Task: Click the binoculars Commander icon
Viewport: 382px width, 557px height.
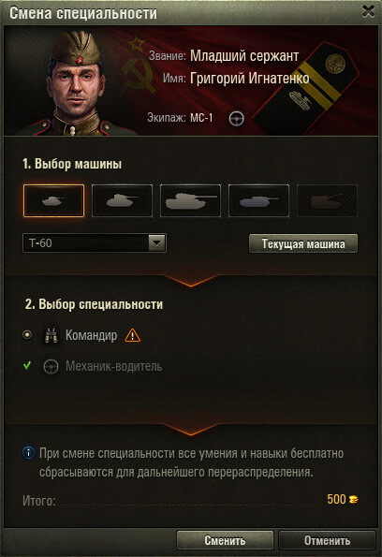Action: (x=51, y=335)
